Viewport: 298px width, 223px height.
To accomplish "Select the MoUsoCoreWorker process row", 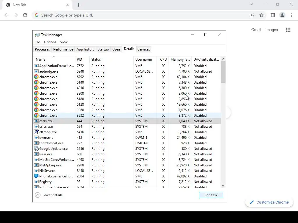I will coord(127,160).
